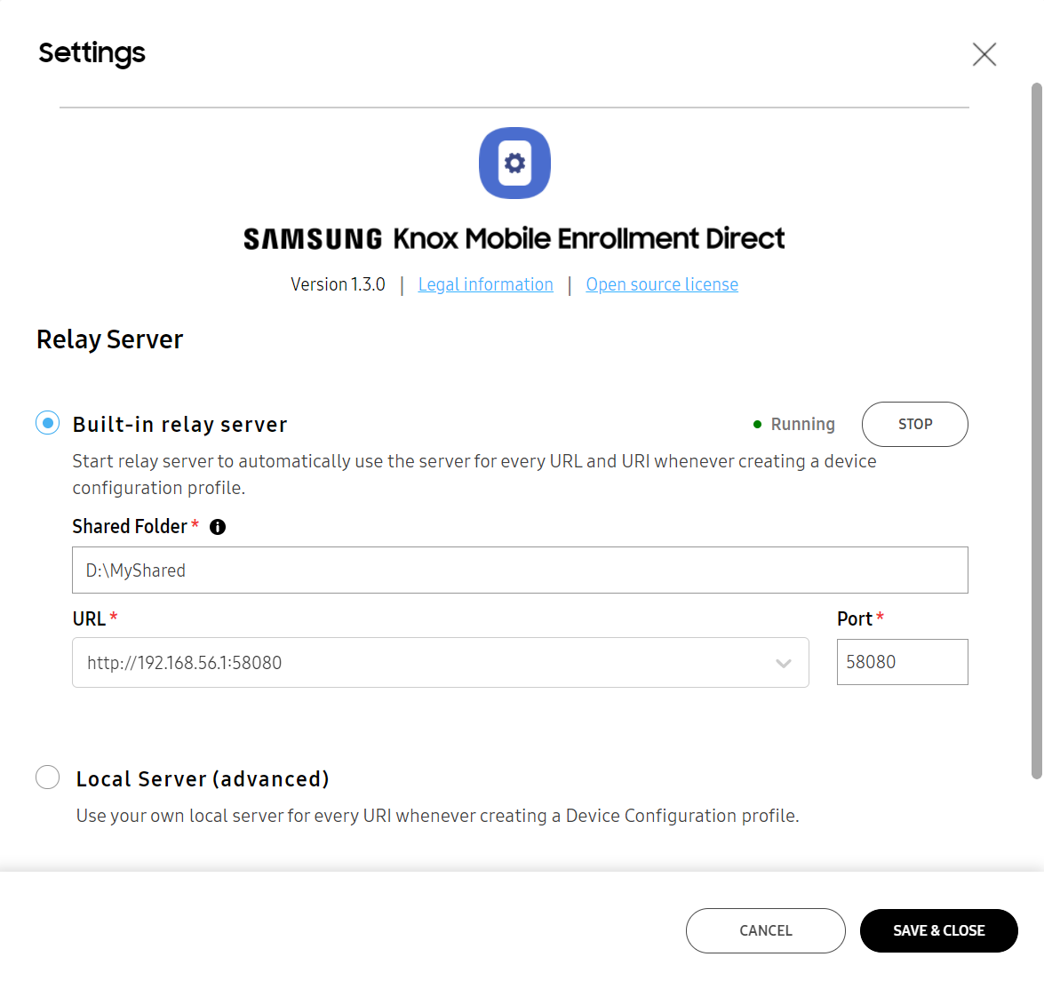Screen dimensions: 1044x989
Task: Click the Port input field
Action: [x=902, y=662]
